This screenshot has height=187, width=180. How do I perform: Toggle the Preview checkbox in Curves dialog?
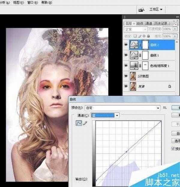click(x=173, y=148)
